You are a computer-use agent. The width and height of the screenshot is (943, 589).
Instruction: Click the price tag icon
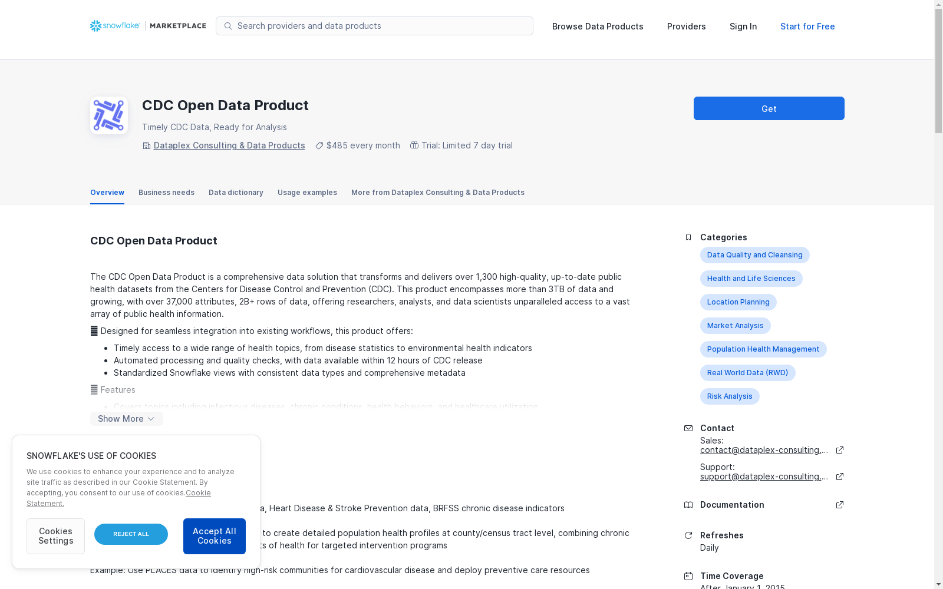pyautogui.click(x=319, y=145)
